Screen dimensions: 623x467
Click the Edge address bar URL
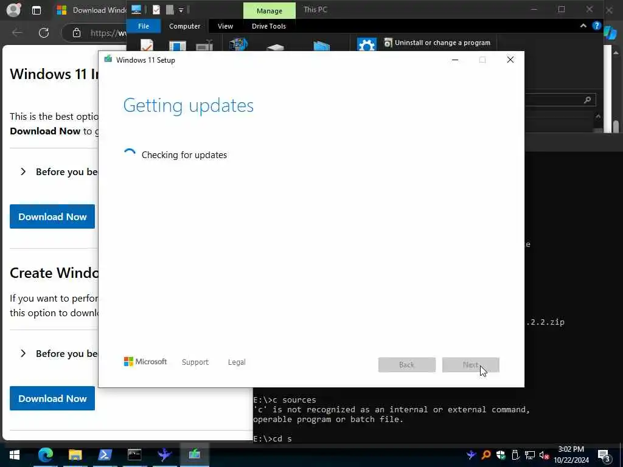pos(108,33)
